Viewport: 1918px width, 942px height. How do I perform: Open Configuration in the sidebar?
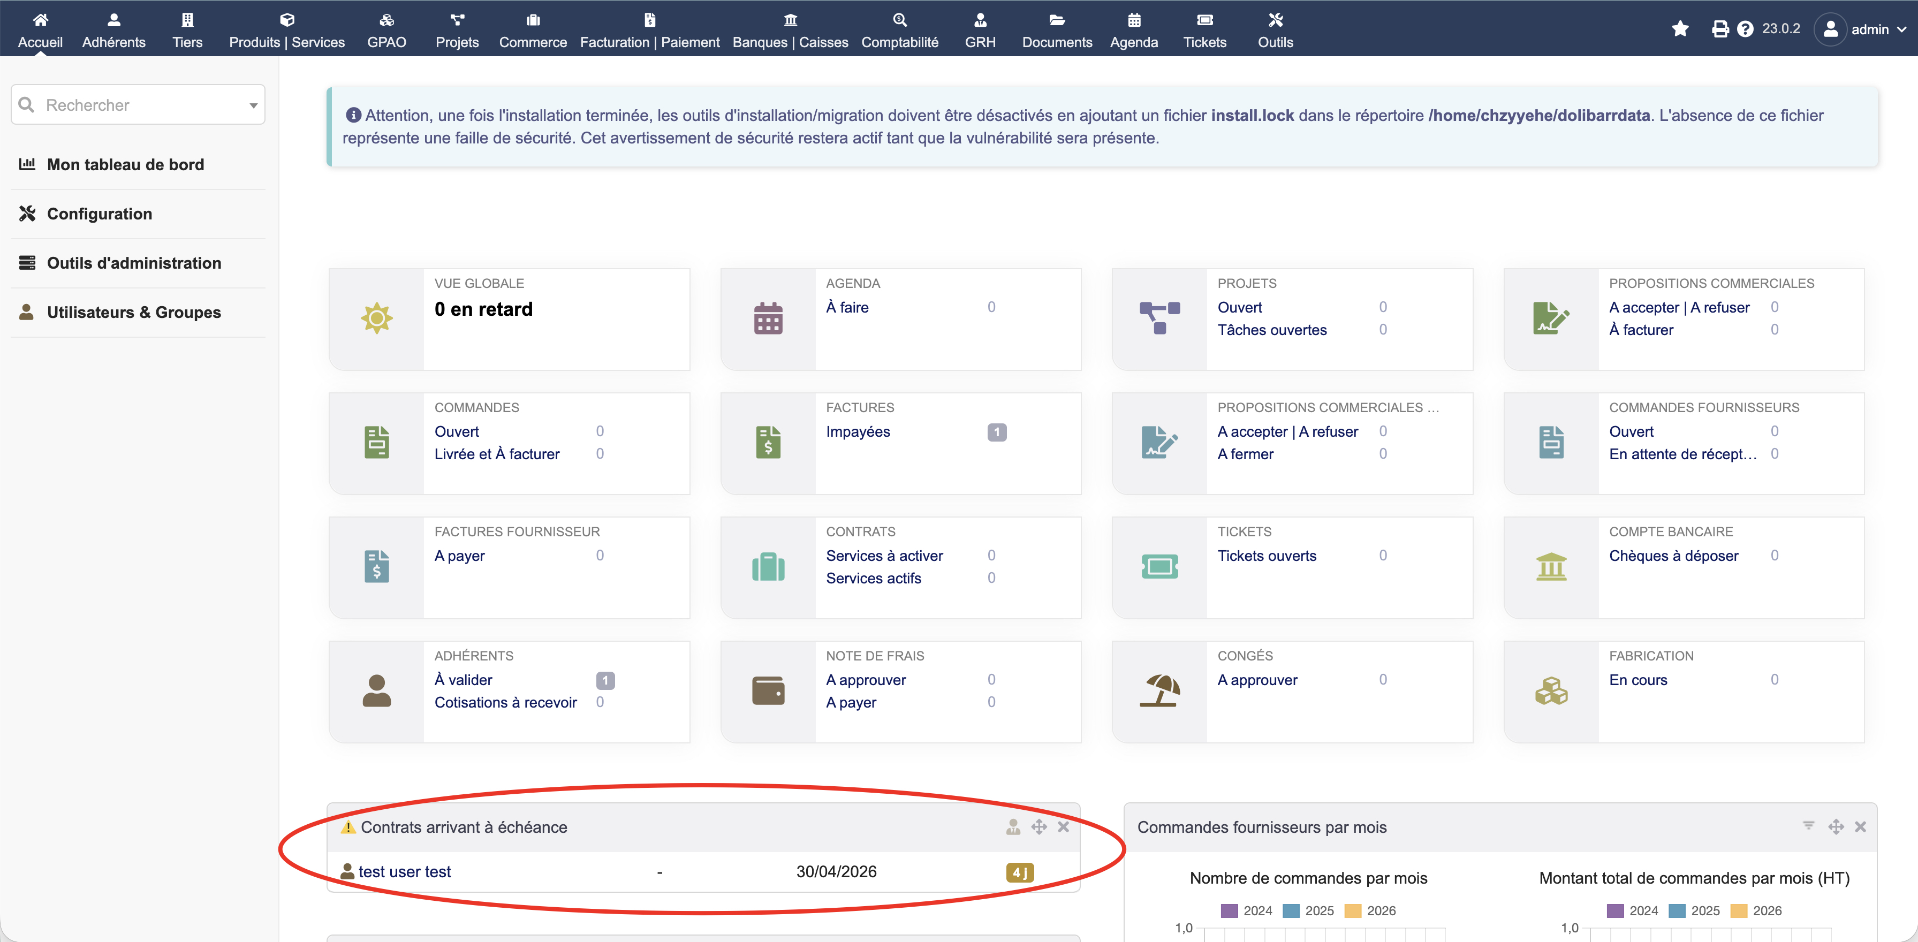[99, 214]
